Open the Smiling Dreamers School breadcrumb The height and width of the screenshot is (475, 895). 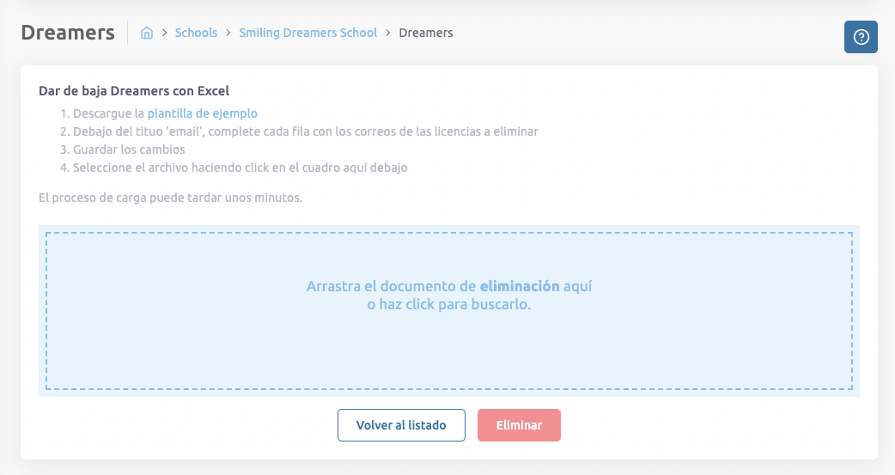coord(307,33)
